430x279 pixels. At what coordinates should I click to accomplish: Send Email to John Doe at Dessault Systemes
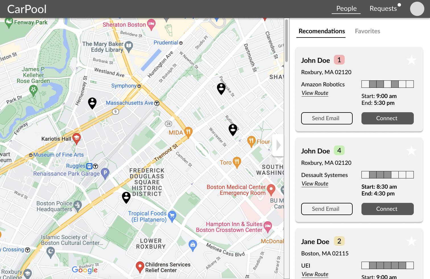click(327, 209)
